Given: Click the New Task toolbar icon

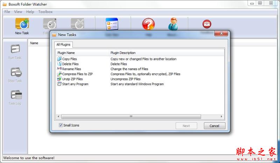Looking at the screenshot, I should pyautogui.click(x=22, y=23).
